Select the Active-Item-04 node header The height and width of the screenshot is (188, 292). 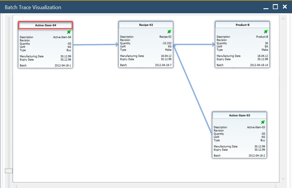[x=45, y=25]
